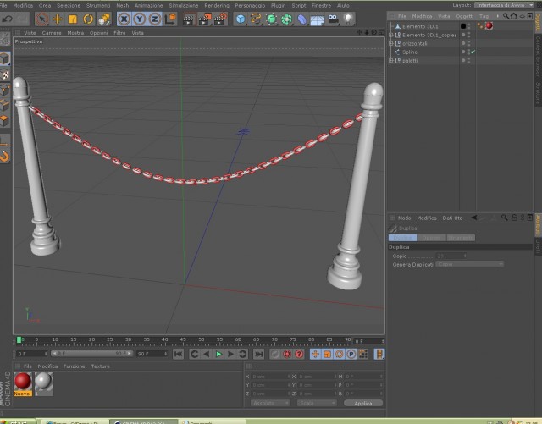Open the Layout Interfaccia di Avvio dropdown

point(505,5)
